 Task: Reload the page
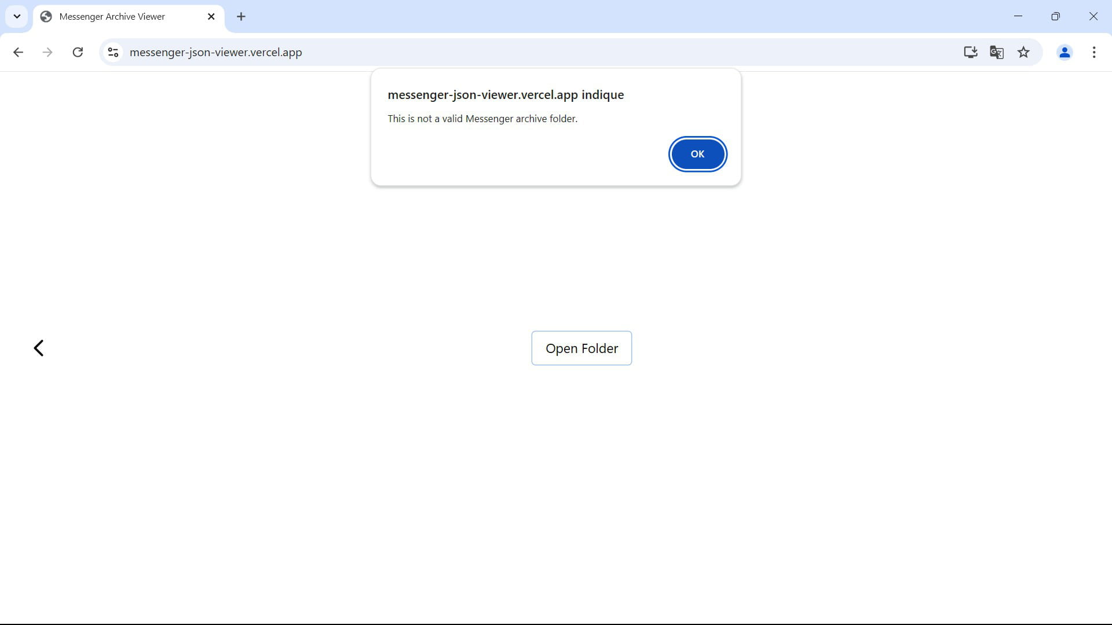pos(78,52)
